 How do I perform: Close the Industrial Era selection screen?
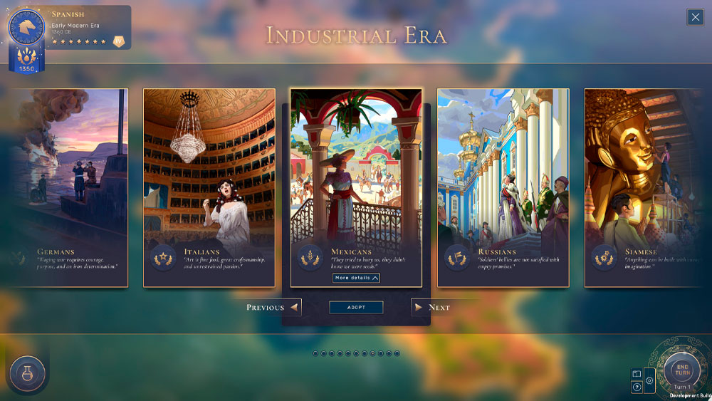click(695, 17)
